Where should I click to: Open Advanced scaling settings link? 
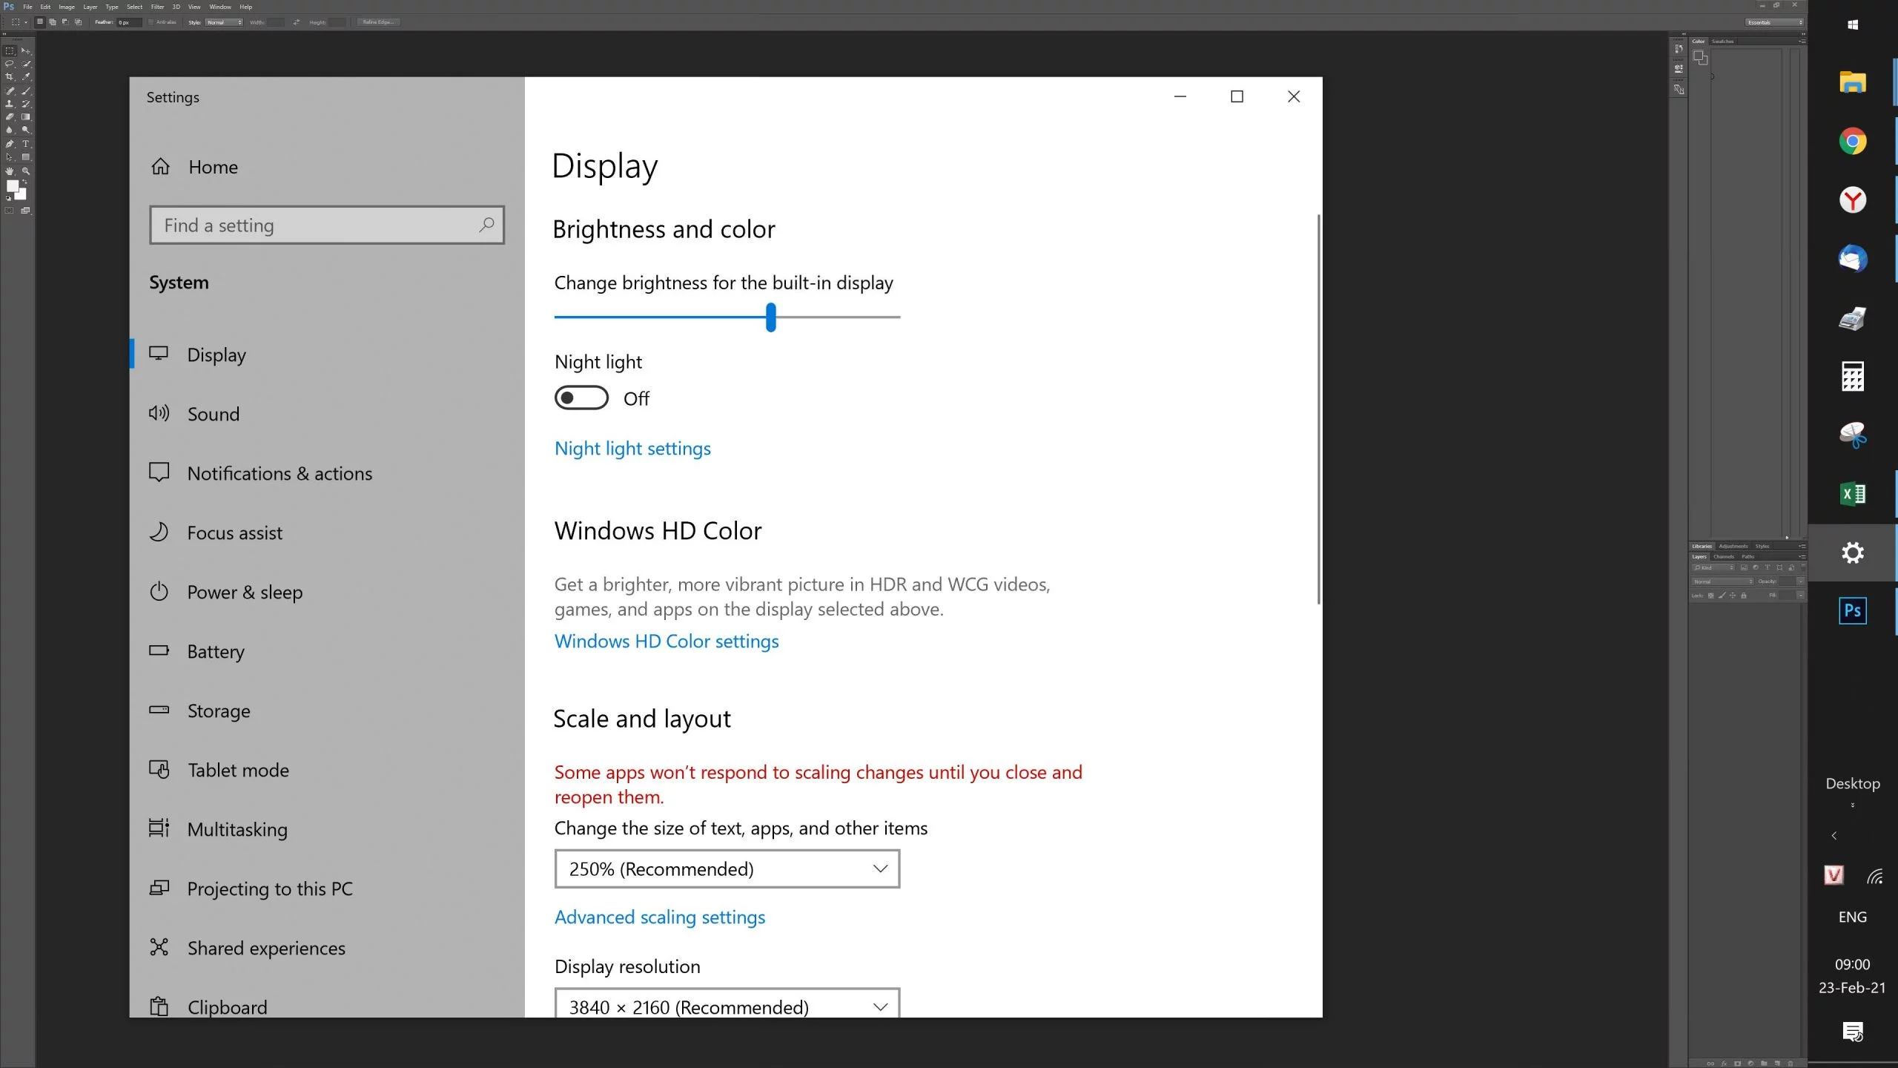pos(660,917)
